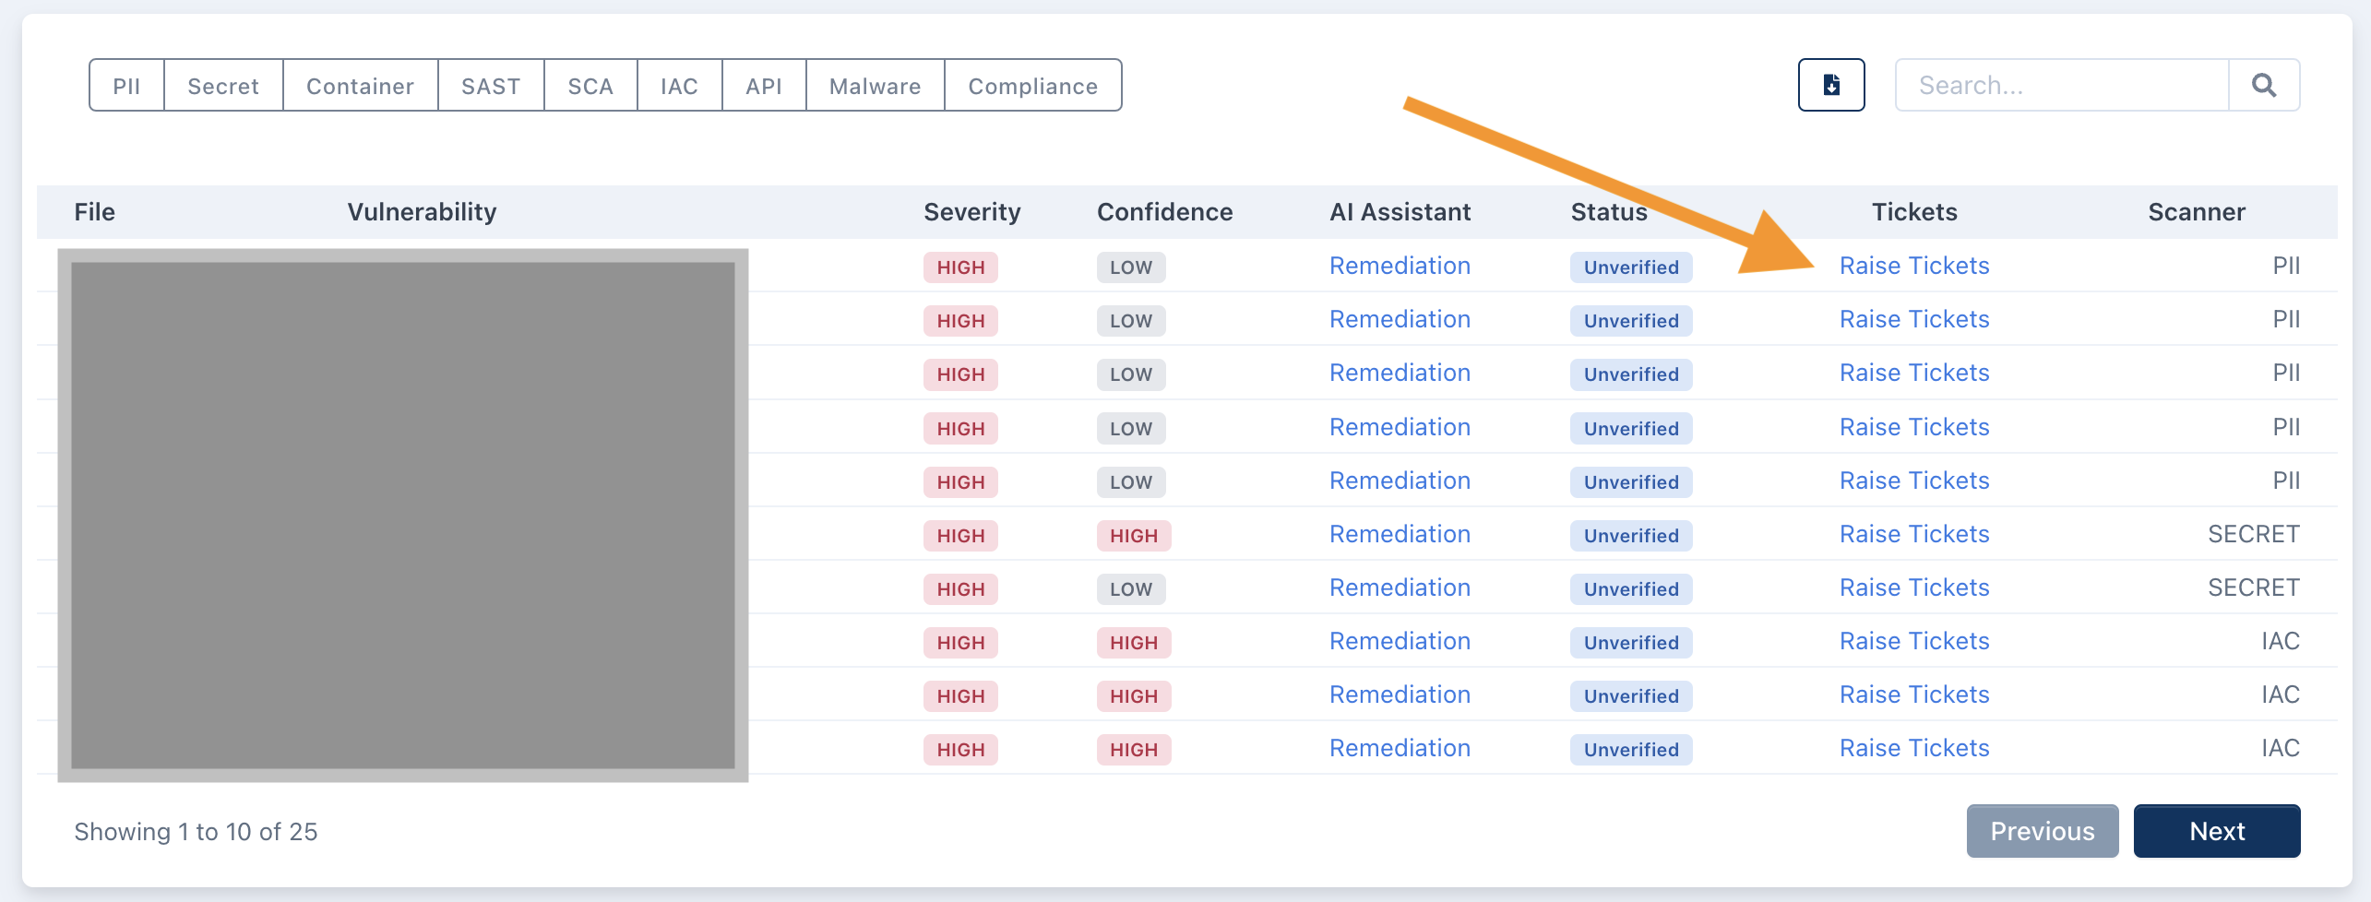Show the Compliance filter tab
2371x902 pixels.
coord(1032,86)
